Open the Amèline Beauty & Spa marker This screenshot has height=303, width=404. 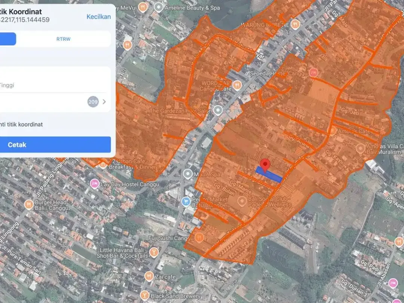pos(159,7)
